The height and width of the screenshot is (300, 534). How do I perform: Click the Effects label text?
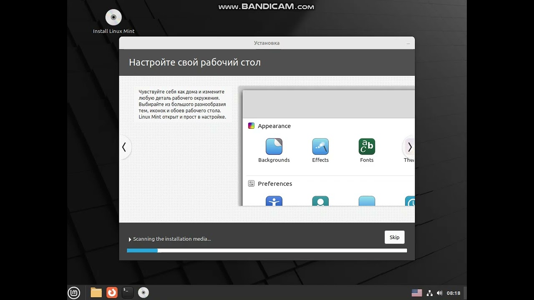tap(320, 160)
